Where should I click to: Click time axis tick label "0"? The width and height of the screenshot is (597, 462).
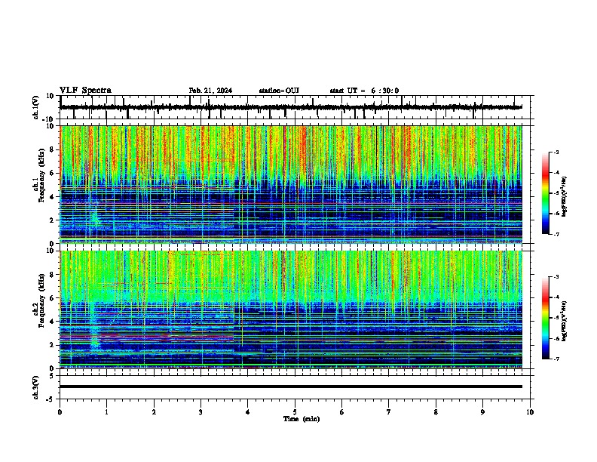click(x=60, y=411)
